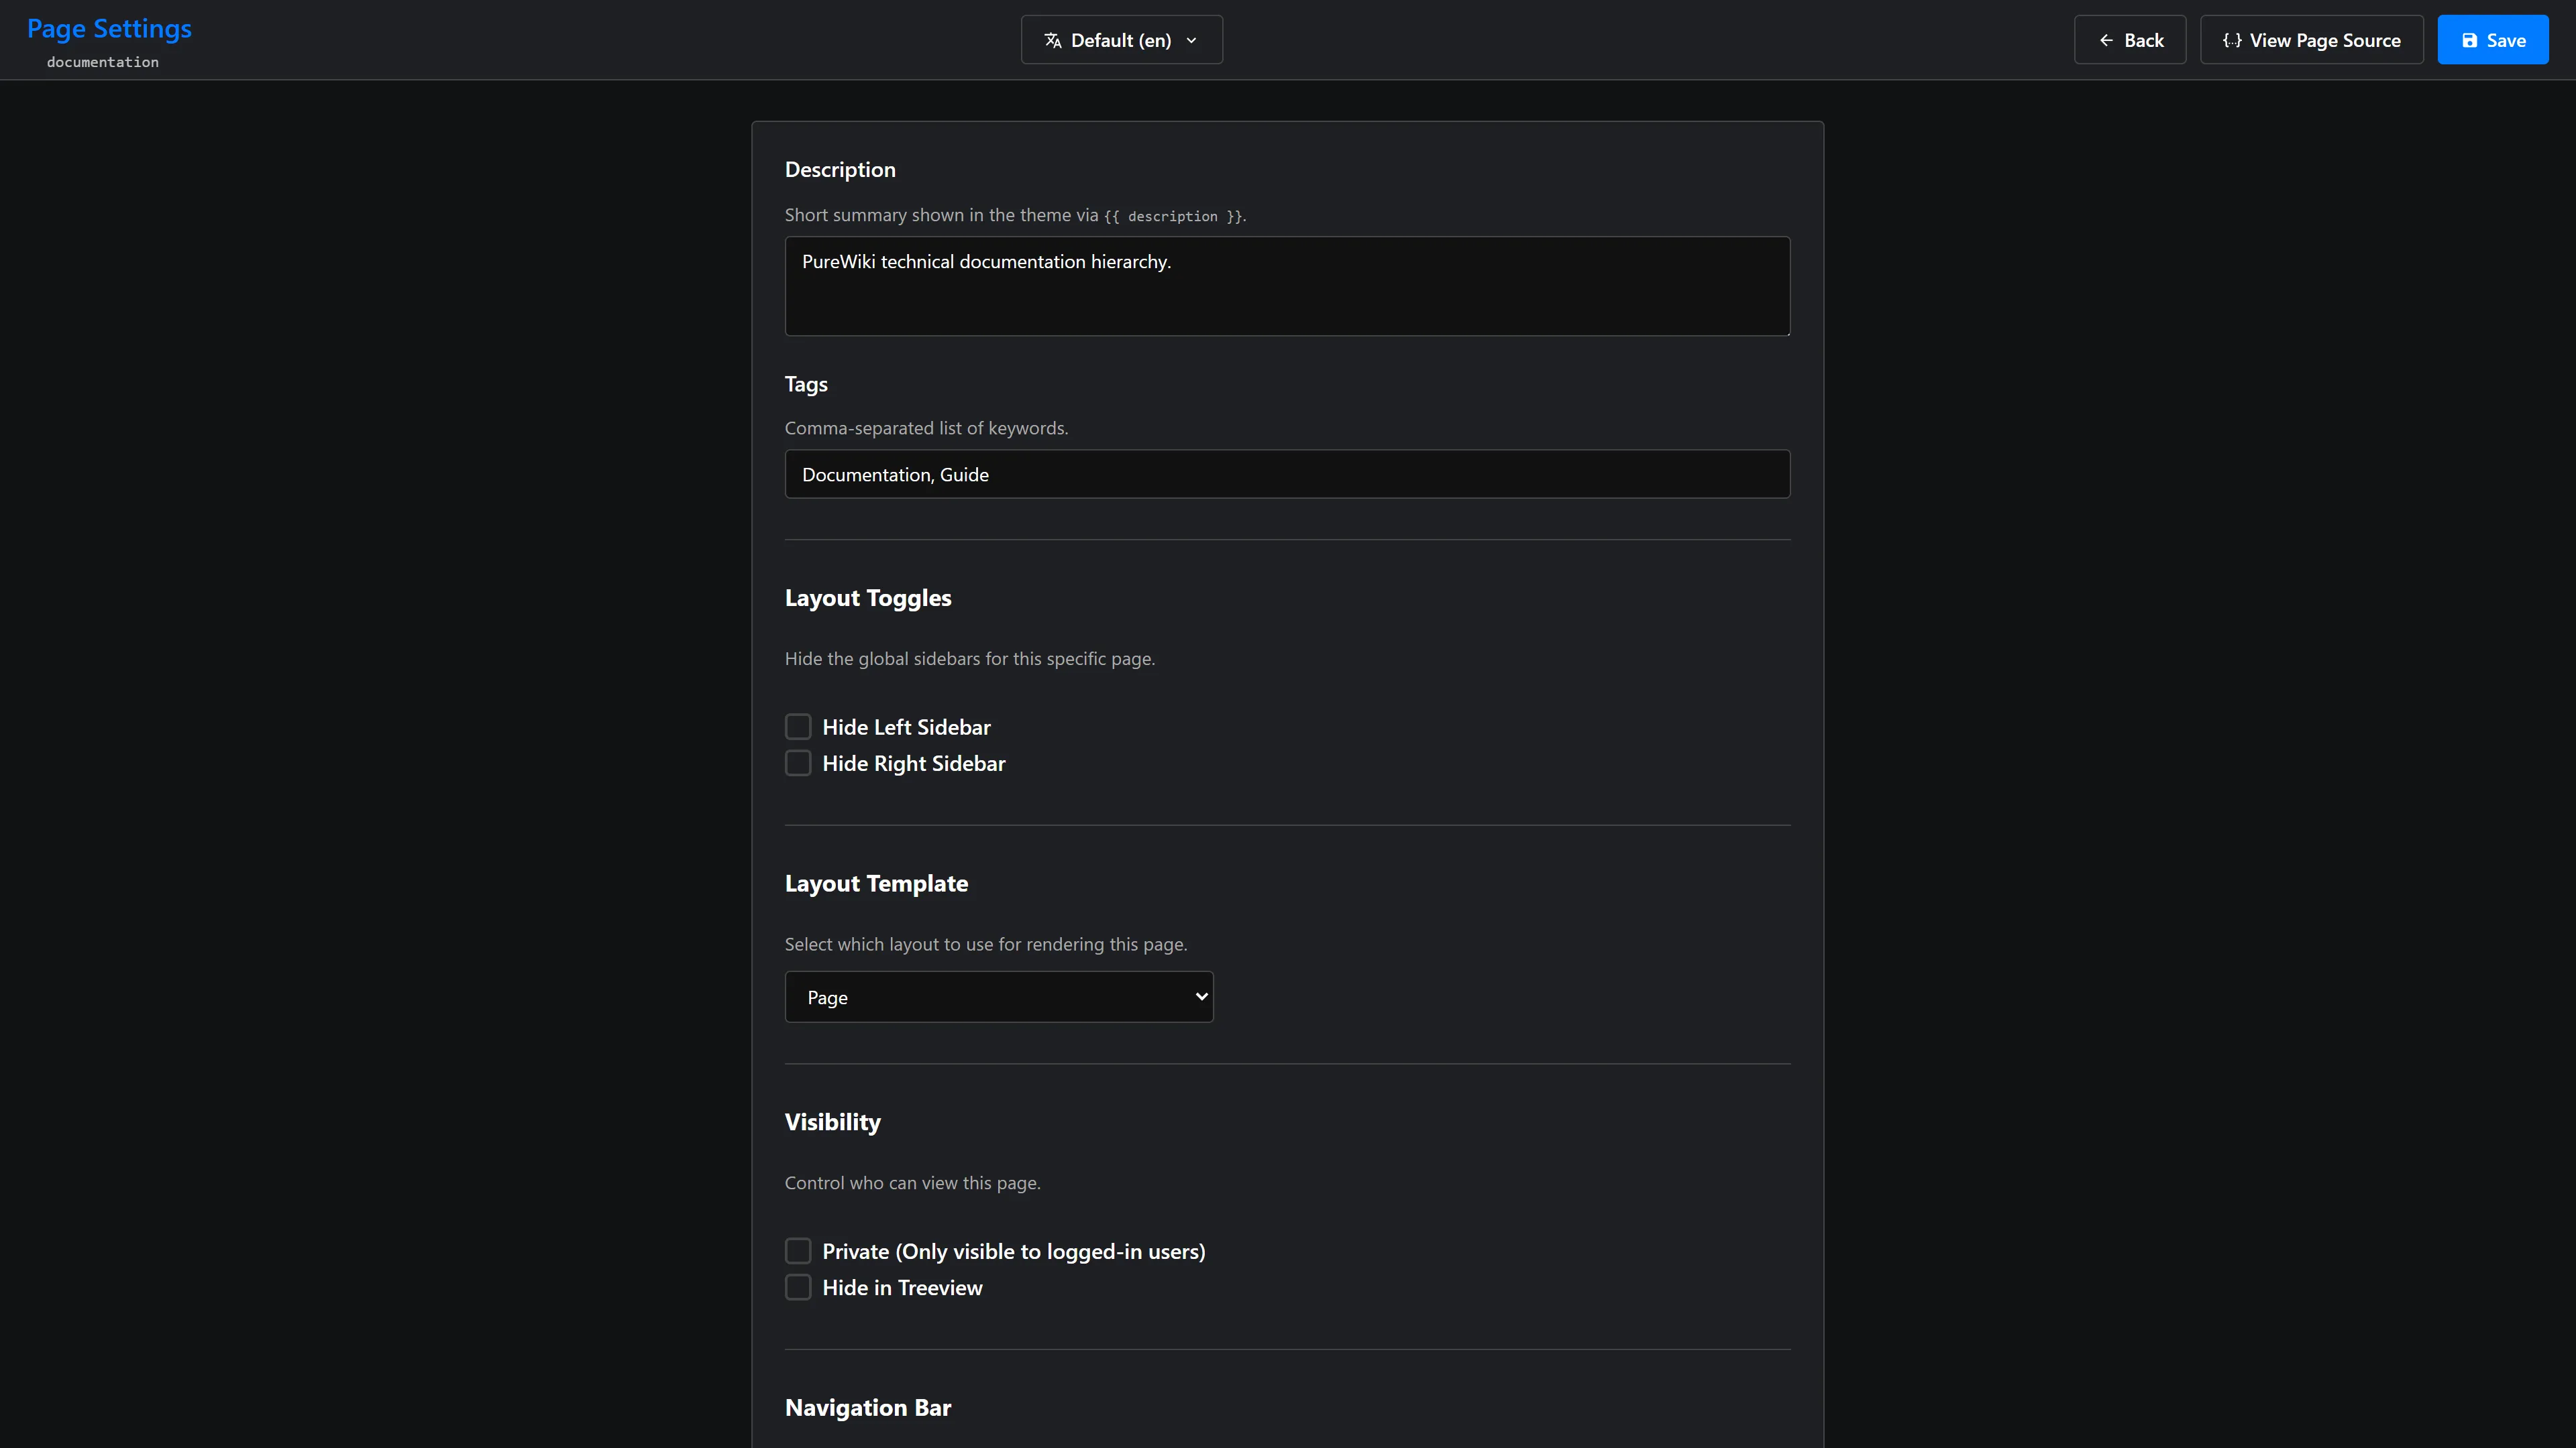
Task: Click the "Layout Toggles" section heading
Action: pos(868,597)
